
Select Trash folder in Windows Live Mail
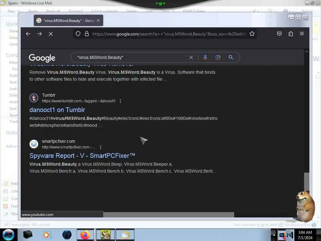coord(13,122)
